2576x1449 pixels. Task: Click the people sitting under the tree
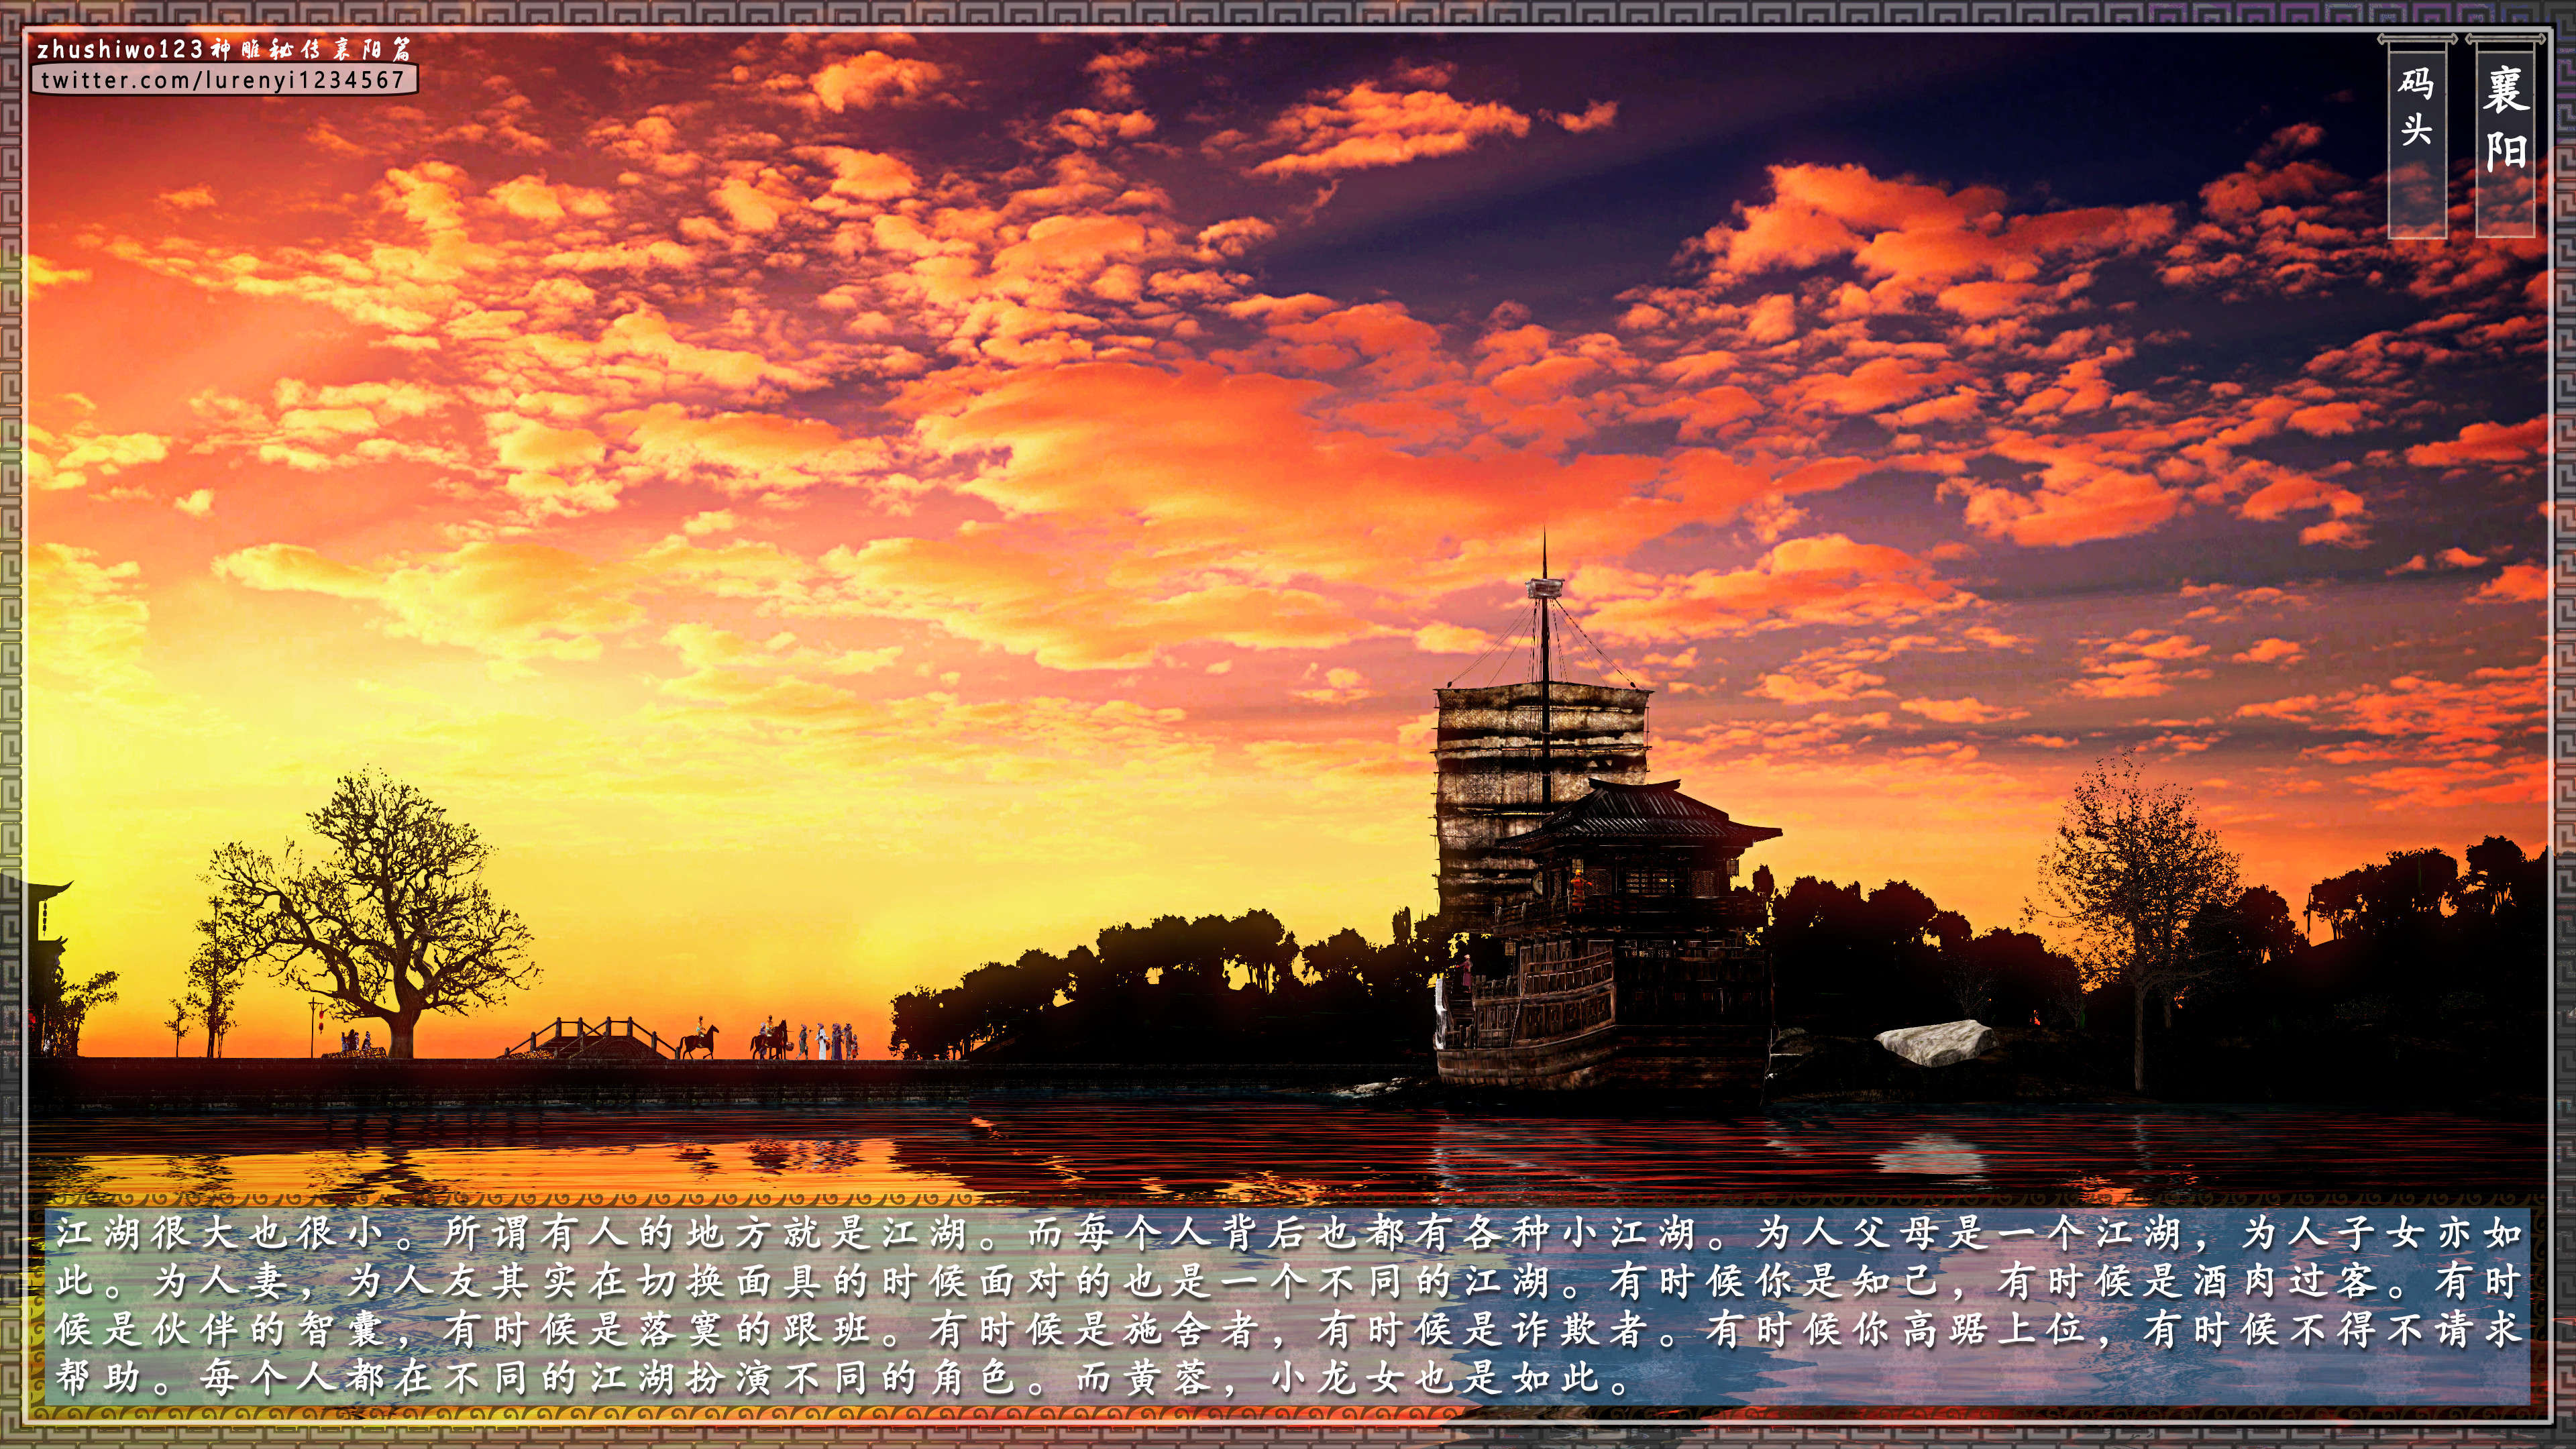tap(358, 1041)
